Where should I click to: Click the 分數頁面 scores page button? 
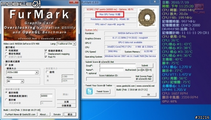[66, 106]
